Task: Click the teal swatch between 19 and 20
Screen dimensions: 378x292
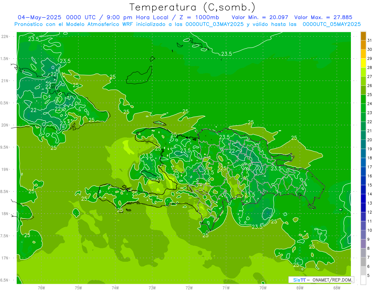Action: tap(363, 144)
